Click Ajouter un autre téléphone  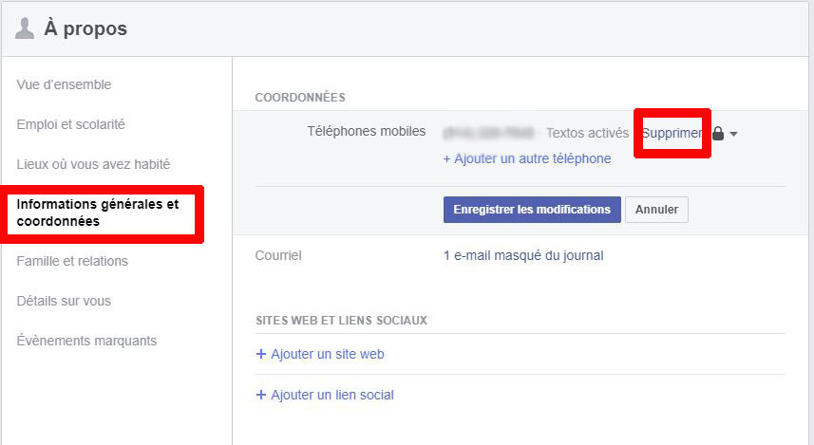[527, 158]
